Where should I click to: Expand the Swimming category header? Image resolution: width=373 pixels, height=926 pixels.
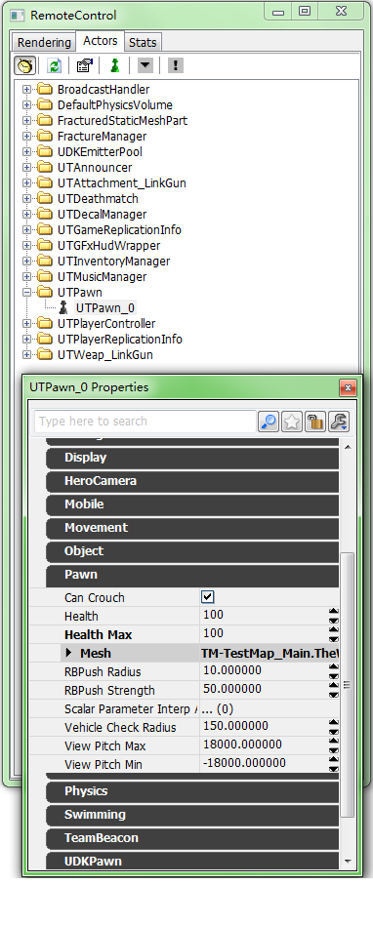(x=192, y=815)
